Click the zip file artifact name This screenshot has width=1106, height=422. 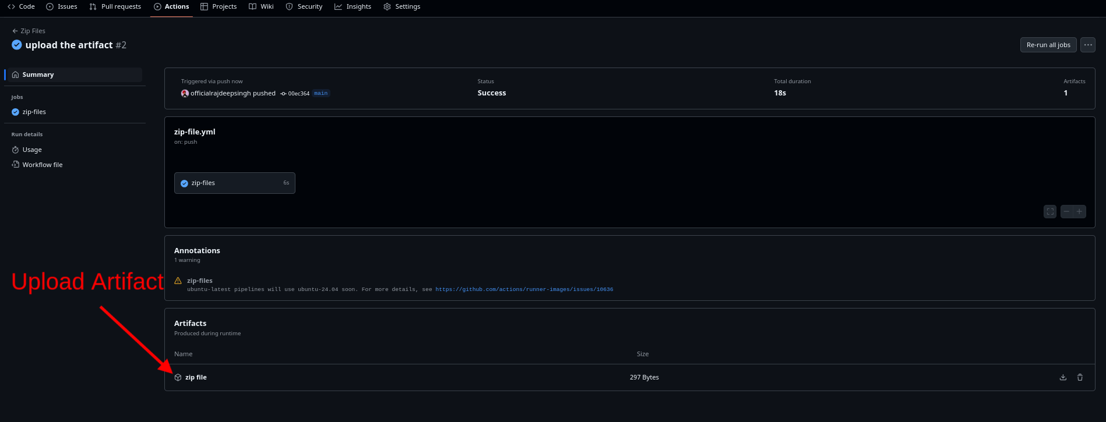coord(196,377)
